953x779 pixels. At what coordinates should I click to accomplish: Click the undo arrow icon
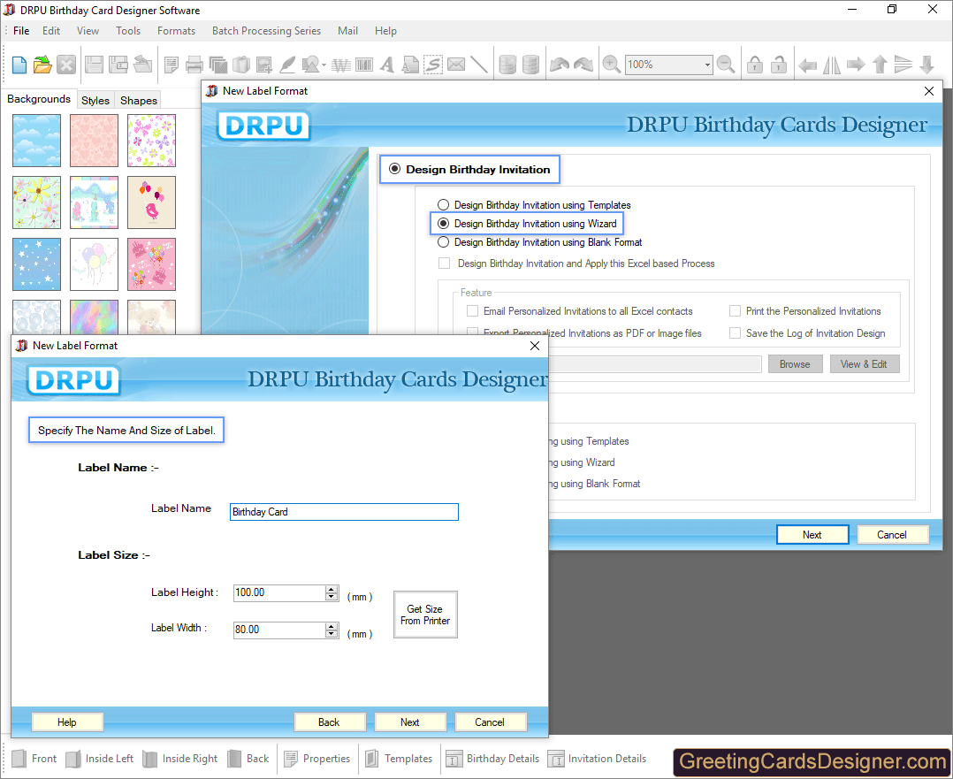[559, 65]
